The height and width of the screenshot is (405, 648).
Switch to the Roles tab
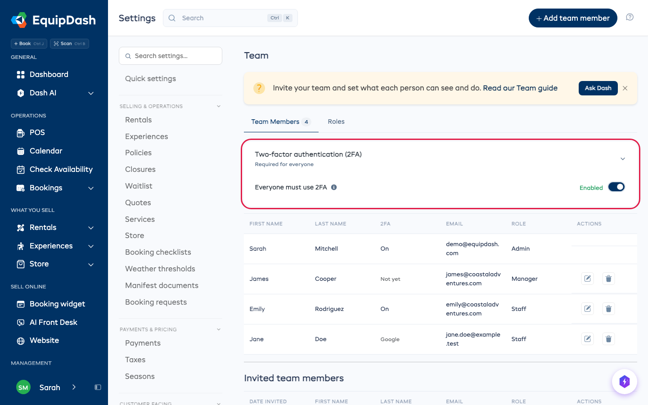[336, 121]
